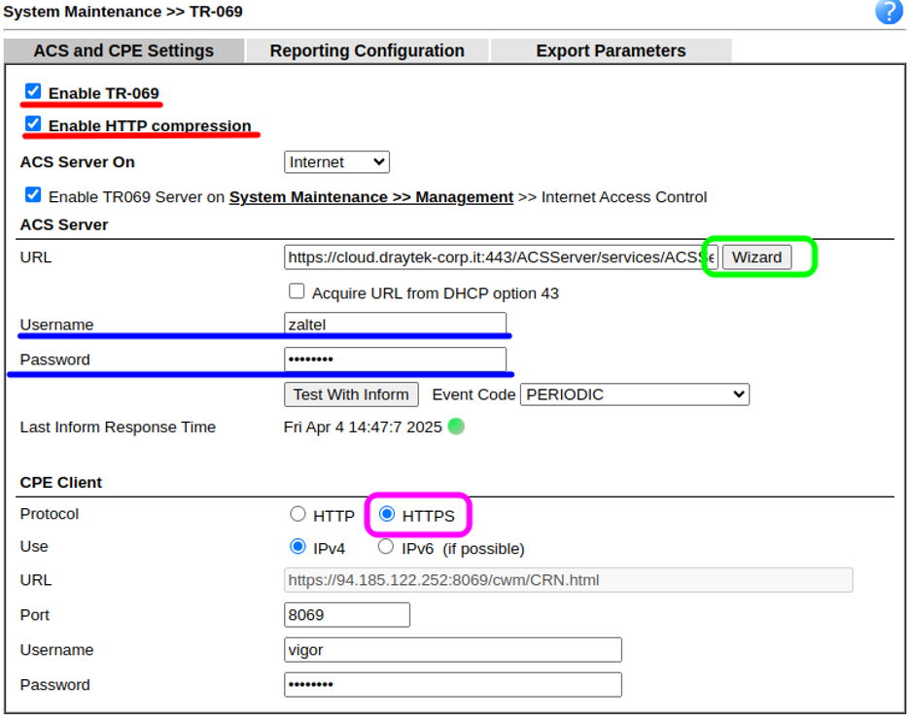Click the Last Inform Response Time label

(118, 428)
